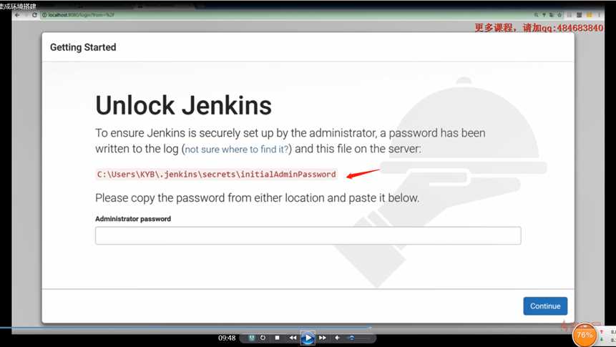
Task: Click the video seek progress bar
Action: tap(185, 327)
